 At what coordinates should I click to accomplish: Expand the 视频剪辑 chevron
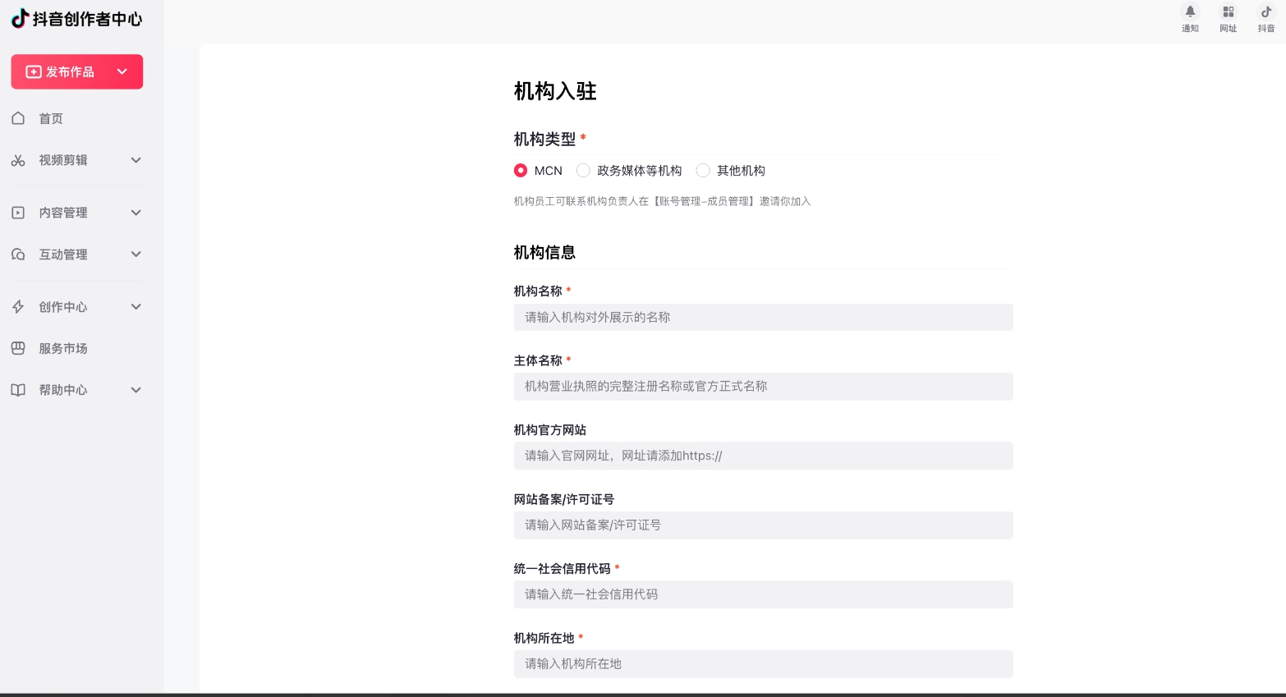coord(136,160)
